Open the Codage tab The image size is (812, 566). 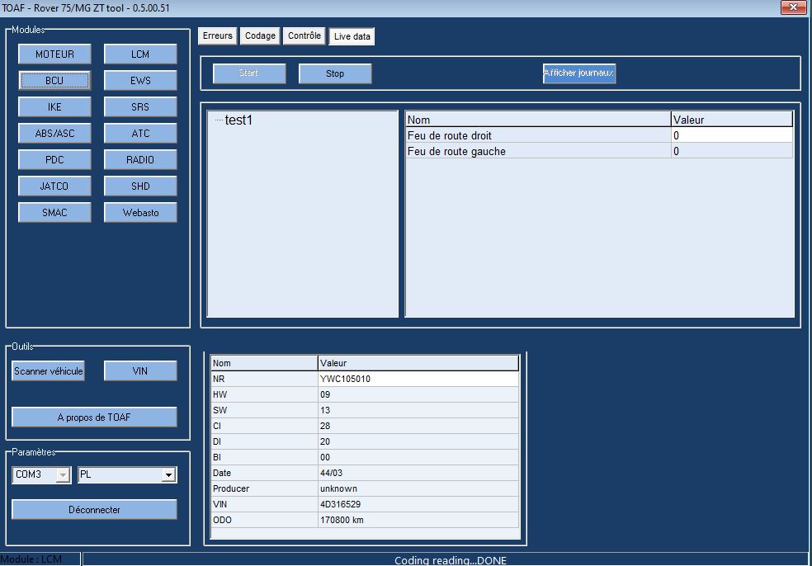(260, 36)
